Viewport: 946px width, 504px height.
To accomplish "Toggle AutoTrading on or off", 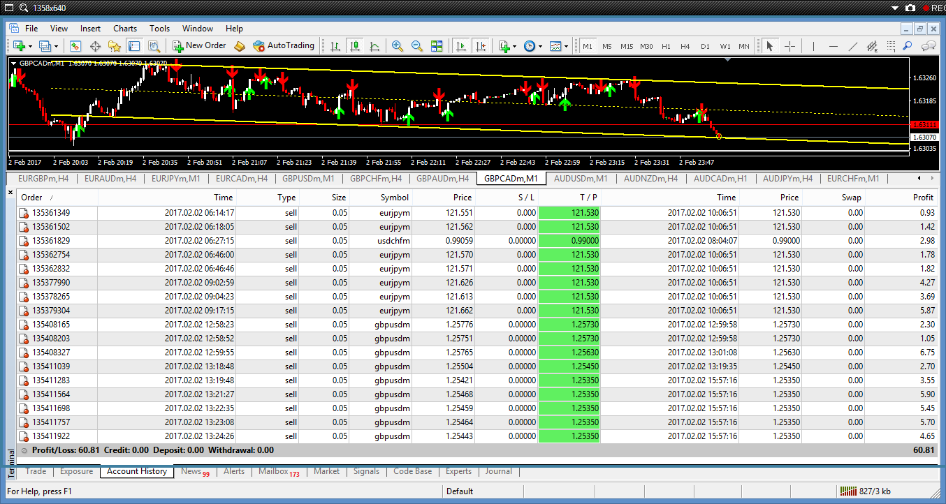I will pos(284,46).
